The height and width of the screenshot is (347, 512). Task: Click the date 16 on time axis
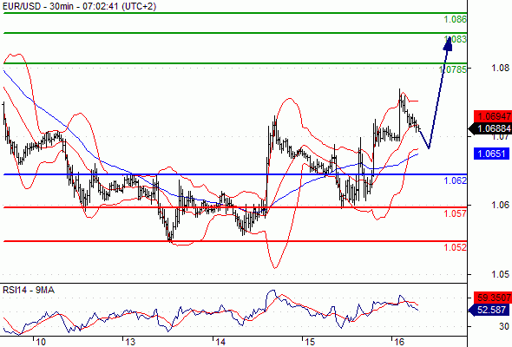pos(399,342)
